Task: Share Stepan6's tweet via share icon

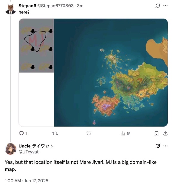Action: tap(165, 133)
